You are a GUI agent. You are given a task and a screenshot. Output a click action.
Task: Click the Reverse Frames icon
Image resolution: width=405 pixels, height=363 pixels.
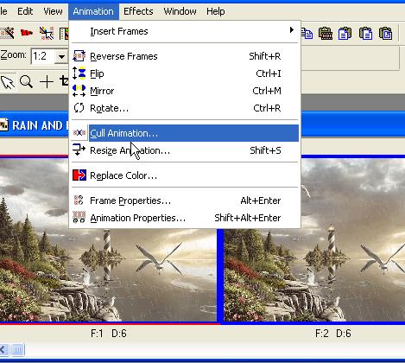[x=79, y=56]
